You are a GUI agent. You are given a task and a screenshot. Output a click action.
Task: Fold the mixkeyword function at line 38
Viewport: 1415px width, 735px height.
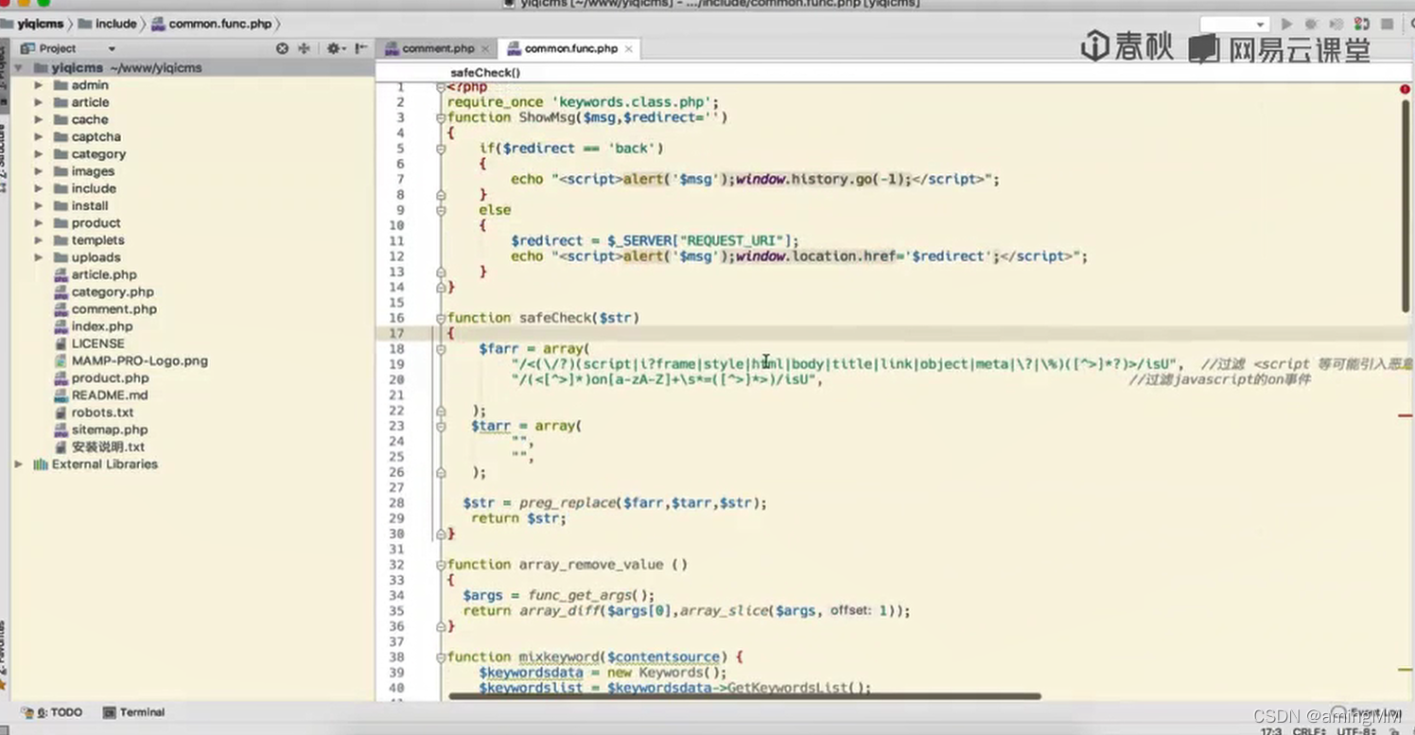point(441,657)
